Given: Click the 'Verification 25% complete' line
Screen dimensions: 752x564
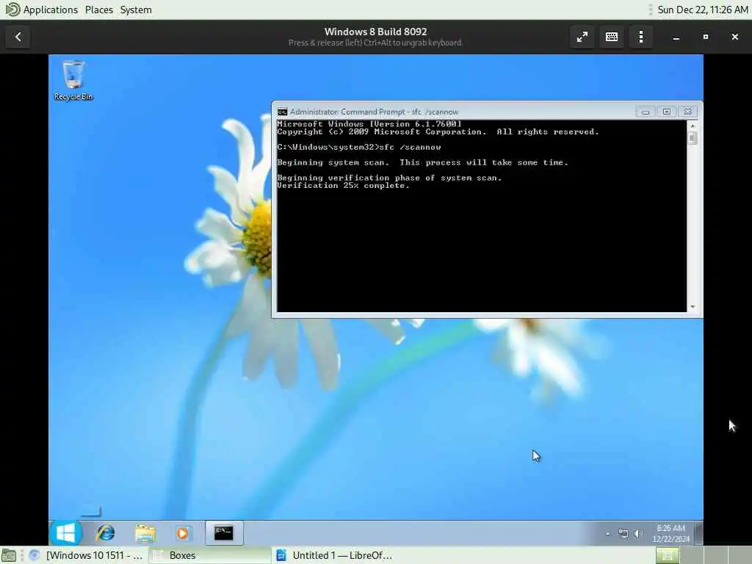Looking at the screenshot, I should [x=344, y=186].
